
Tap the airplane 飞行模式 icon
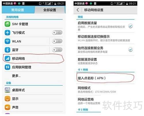(7, 33)
